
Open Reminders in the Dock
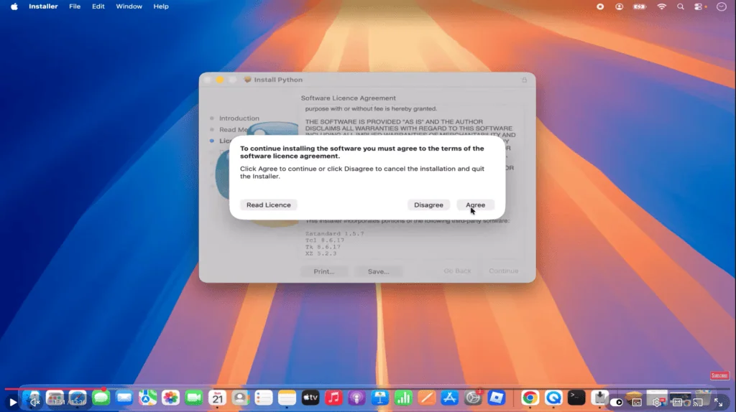[264, 398]
